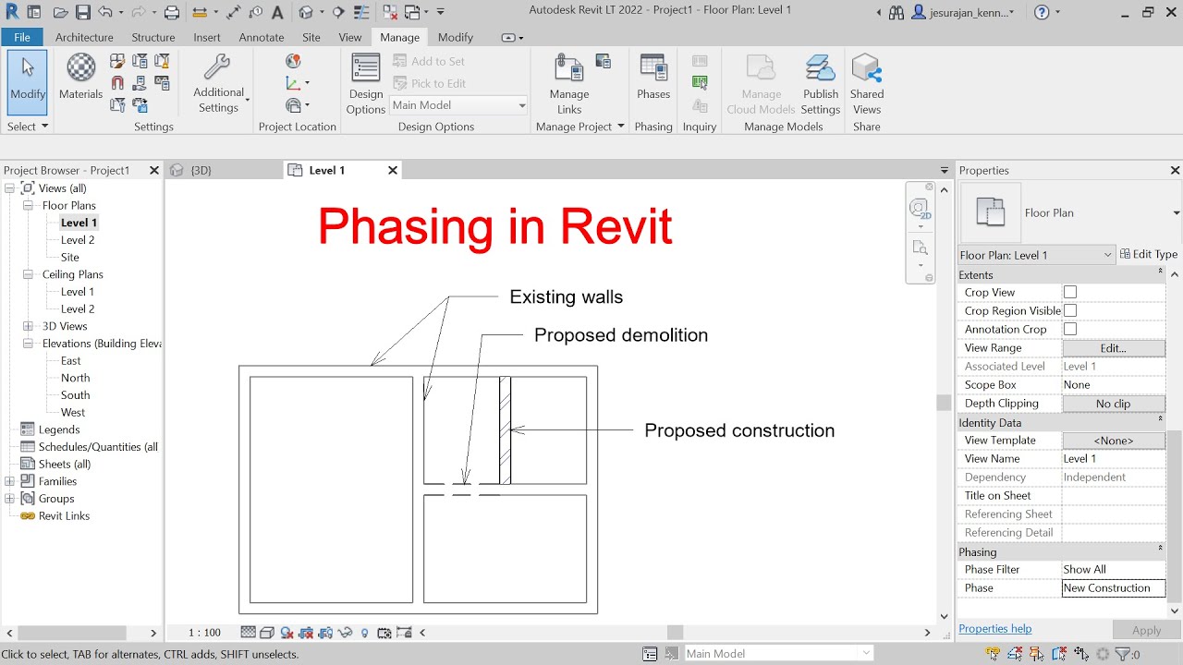This screenshot has height=665, width=1183.
Task: Open the Floor Plan: Level 1 selector
Action: tap(1036, 255)
